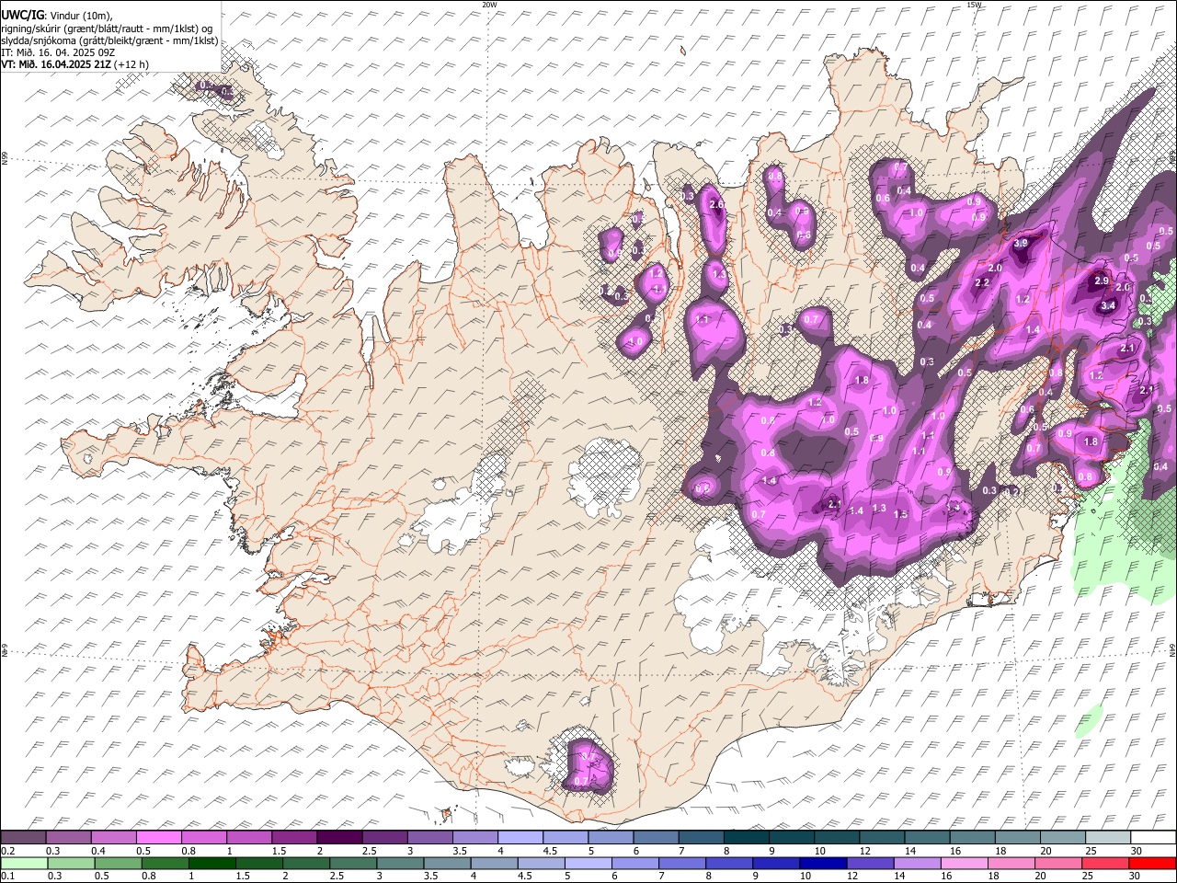Viewport: 1177px width, 883px height.
Task: Click the "25" label under the lower legend row
Action: click(x=1090, y=876)
